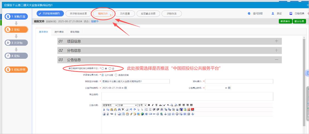Click the Underline formatting icon
Viewport: 309px width, 134px height.
coord(156,105)
